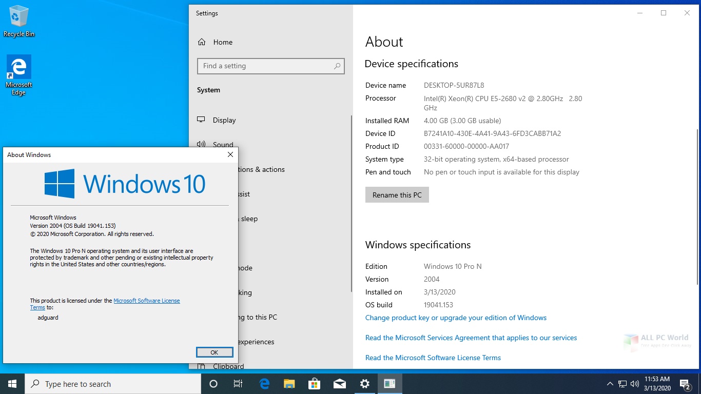Select the Sound speaker icon in sidebar

coord(201,145)
